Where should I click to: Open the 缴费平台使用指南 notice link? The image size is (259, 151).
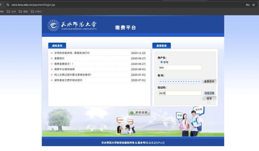[64, 69]
